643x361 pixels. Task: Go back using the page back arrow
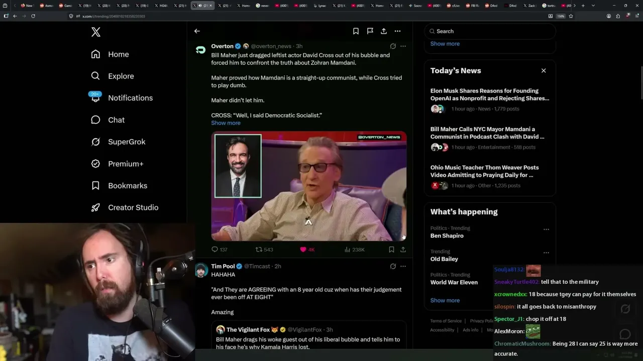click(x=197, y=31)
